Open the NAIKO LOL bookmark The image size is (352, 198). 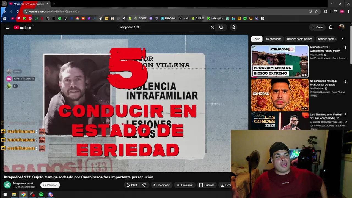point(168,18)
